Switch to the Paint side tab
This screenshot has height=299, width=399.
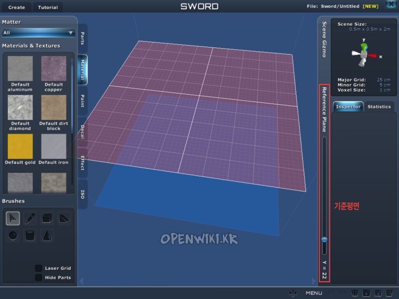click(x=83, y=101)
